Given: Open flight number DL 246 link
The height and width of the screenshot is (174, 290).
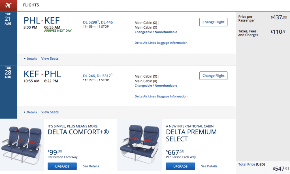Looking at the screenshot, I should (x=89, y=76).
